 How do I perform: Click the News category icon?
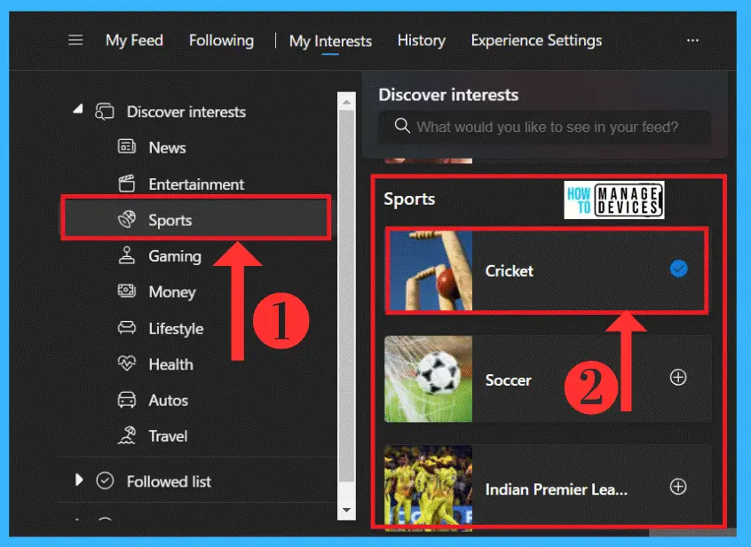coord(127,147)
